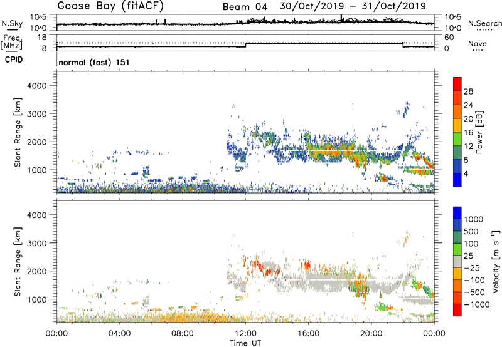Click the '16:00' time tick label
Screen dimensions: 502x347
tap(308, 334)
